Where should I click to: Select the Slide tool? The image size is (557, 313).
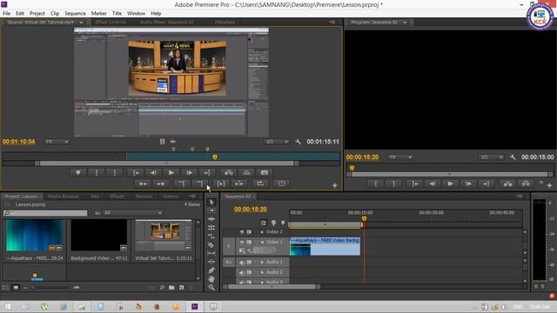[x=211, y=262]
